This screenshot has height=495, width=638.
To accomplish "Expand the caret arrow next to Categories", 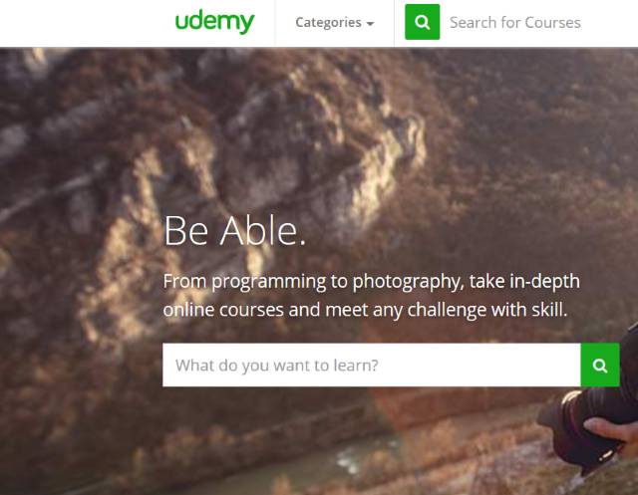I will (x=370, y=24).
